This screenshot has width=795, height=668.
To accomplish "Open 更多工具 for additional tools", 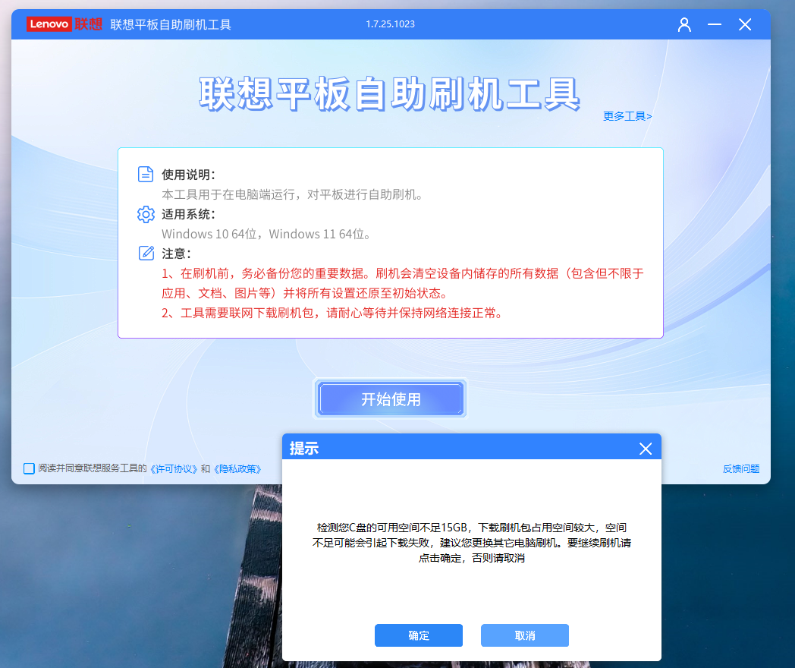I will pos(627,115).
